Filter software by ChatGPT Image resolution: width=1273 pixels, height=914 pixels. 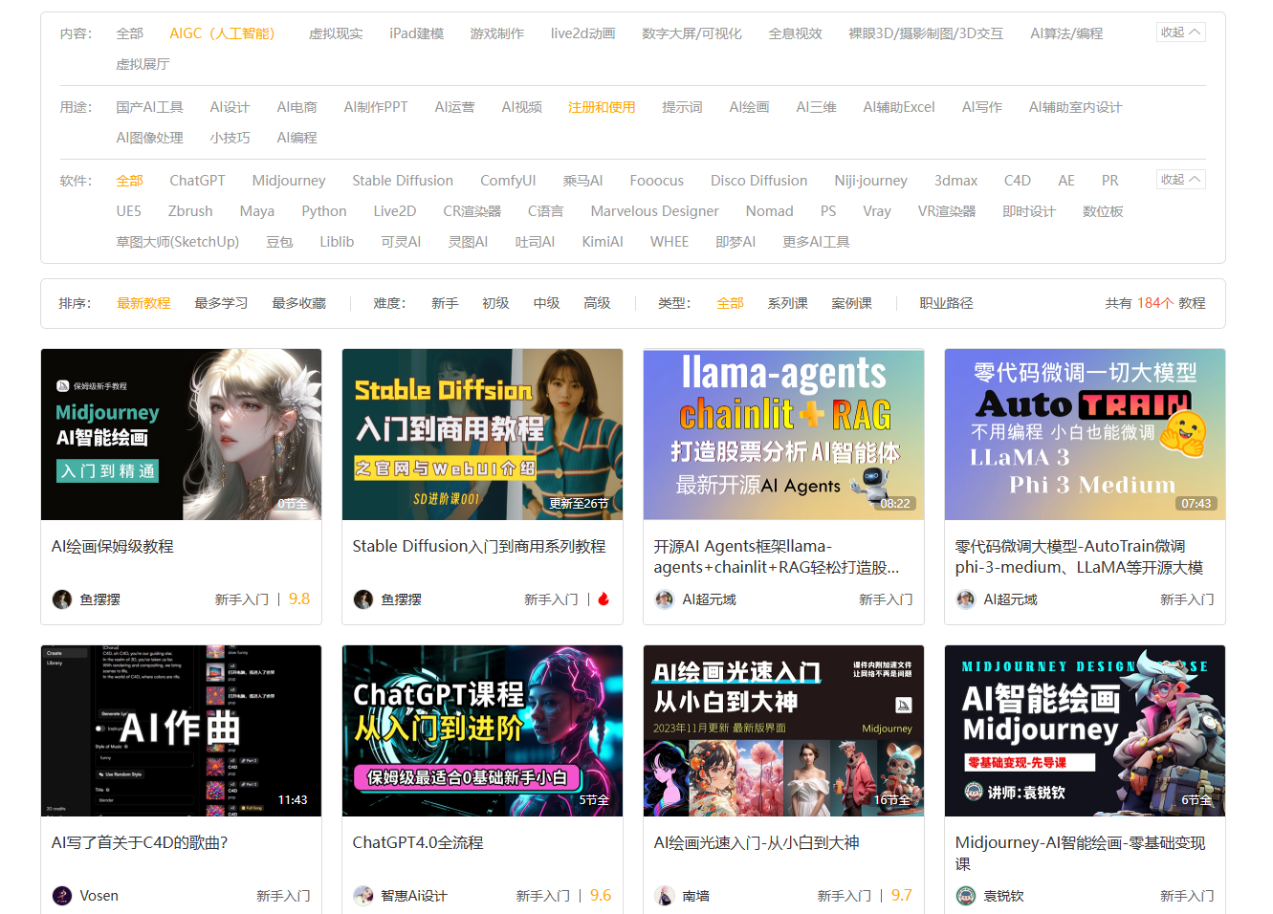click(197, 181)
